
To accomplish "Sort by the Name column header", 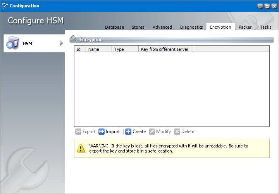I will point(99,49).
